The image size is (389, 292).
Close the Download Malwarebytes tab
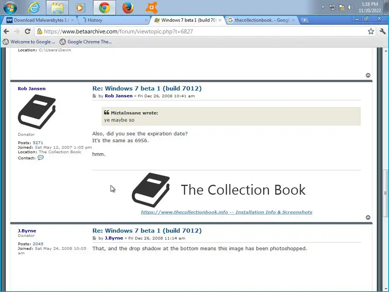point(73,20)
